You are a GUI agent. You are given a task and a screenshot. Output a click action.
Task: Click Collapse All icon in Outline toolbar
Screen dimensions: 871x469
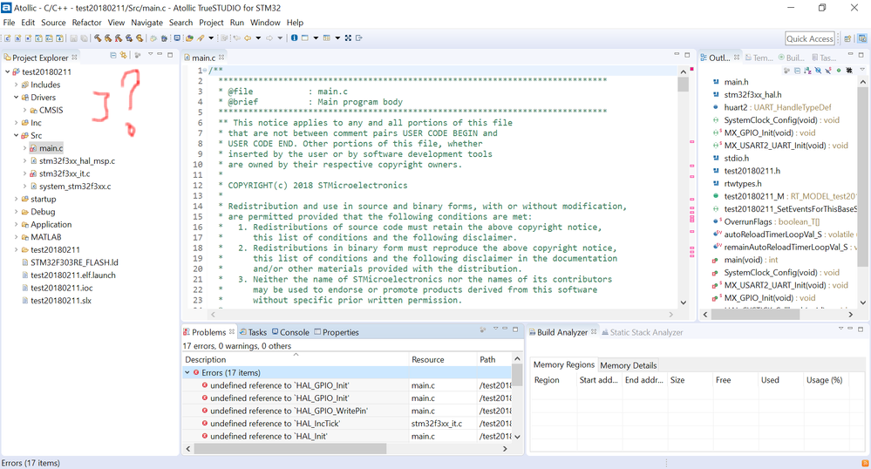click(797, 71)
